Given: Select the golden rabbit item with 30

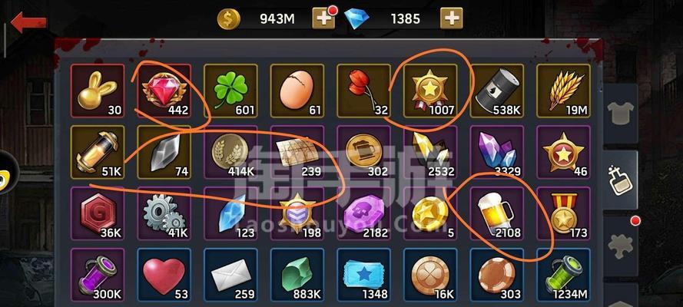Looking at the screenshot, I should pyautogui.click(x=98, y=91).
